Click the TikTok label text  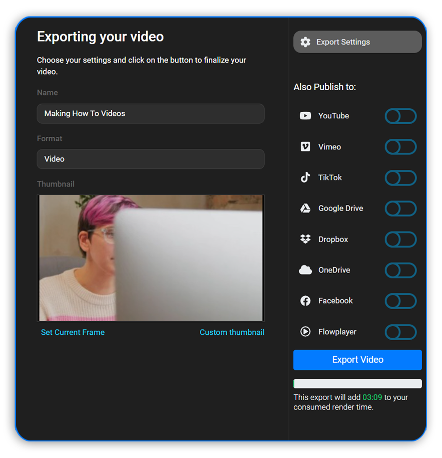pyautogui.click(x=330, y=177)
